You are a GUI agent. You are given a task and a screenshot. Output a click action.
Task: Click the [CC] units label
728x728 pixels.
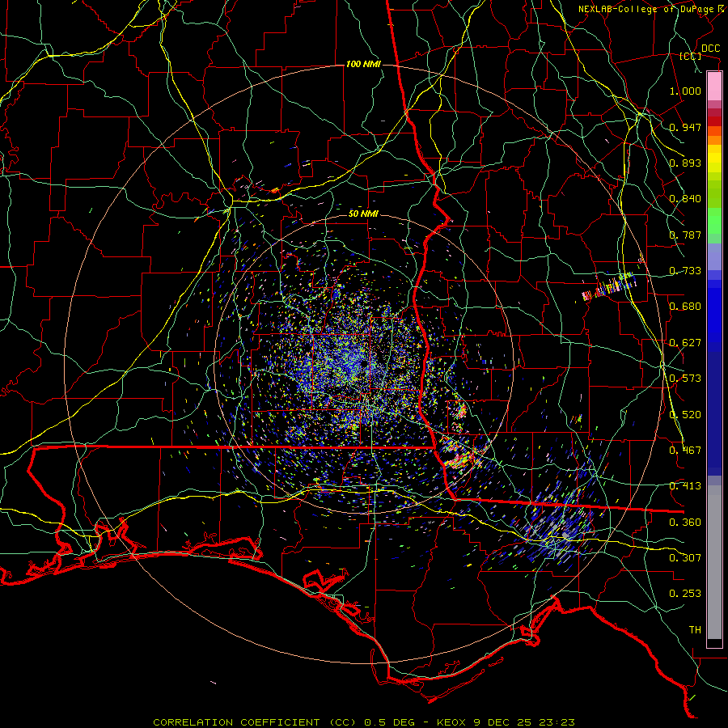coord(691,56)
